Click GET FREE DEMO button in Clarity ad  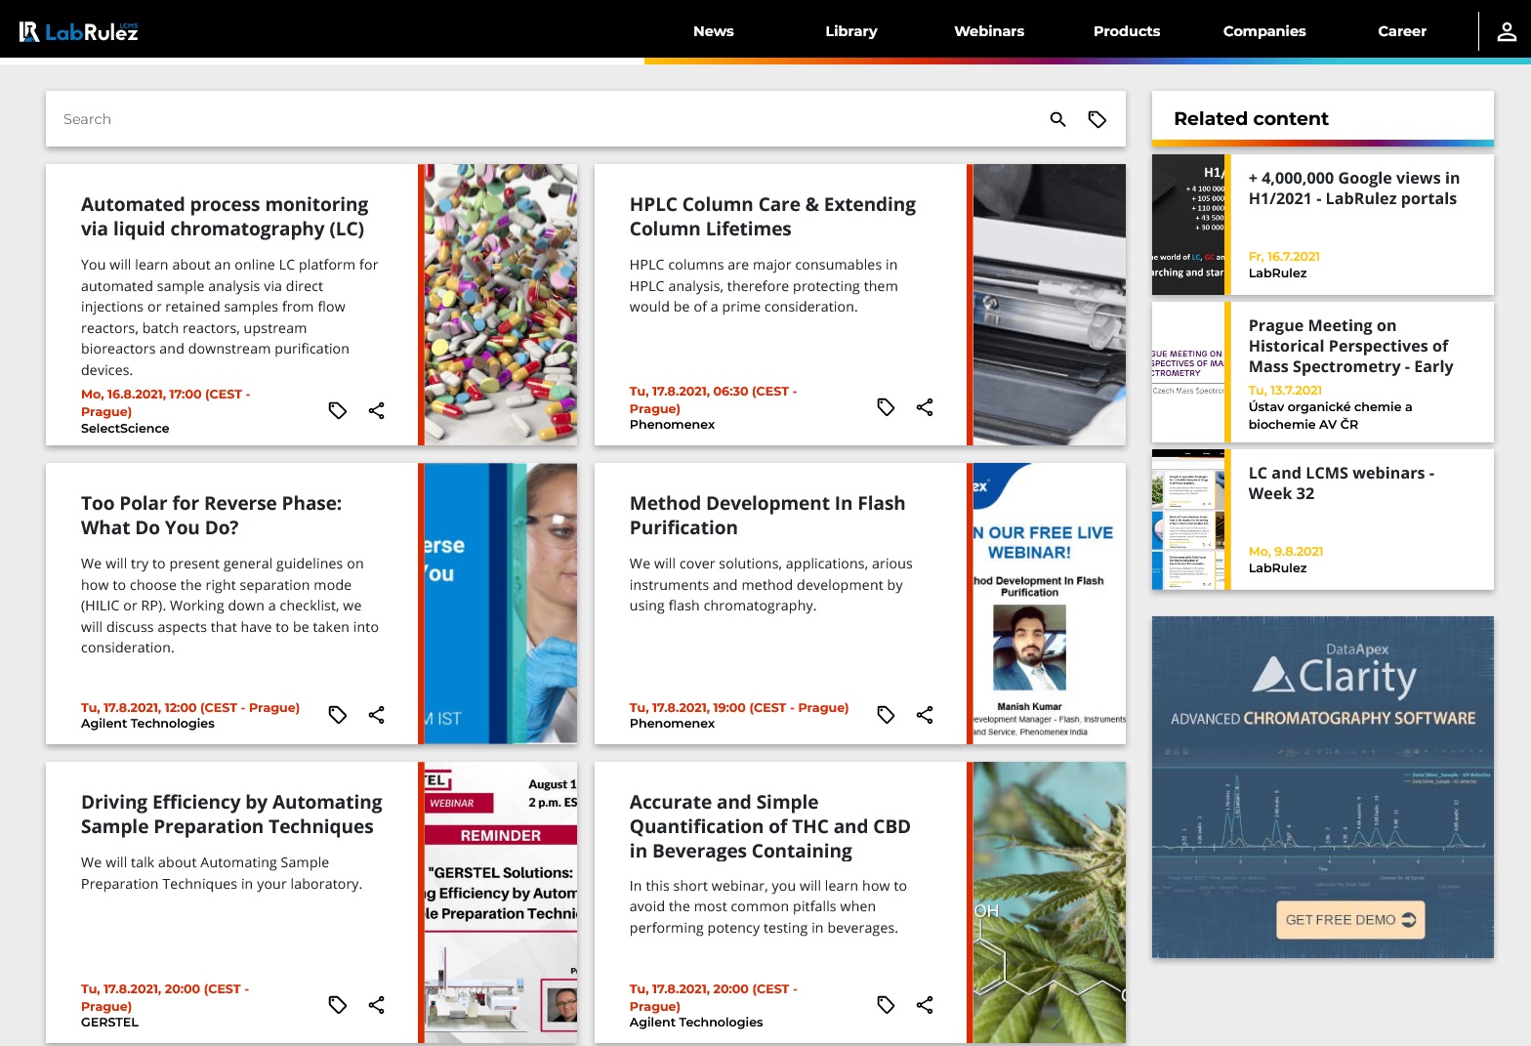coord(1349,920)
